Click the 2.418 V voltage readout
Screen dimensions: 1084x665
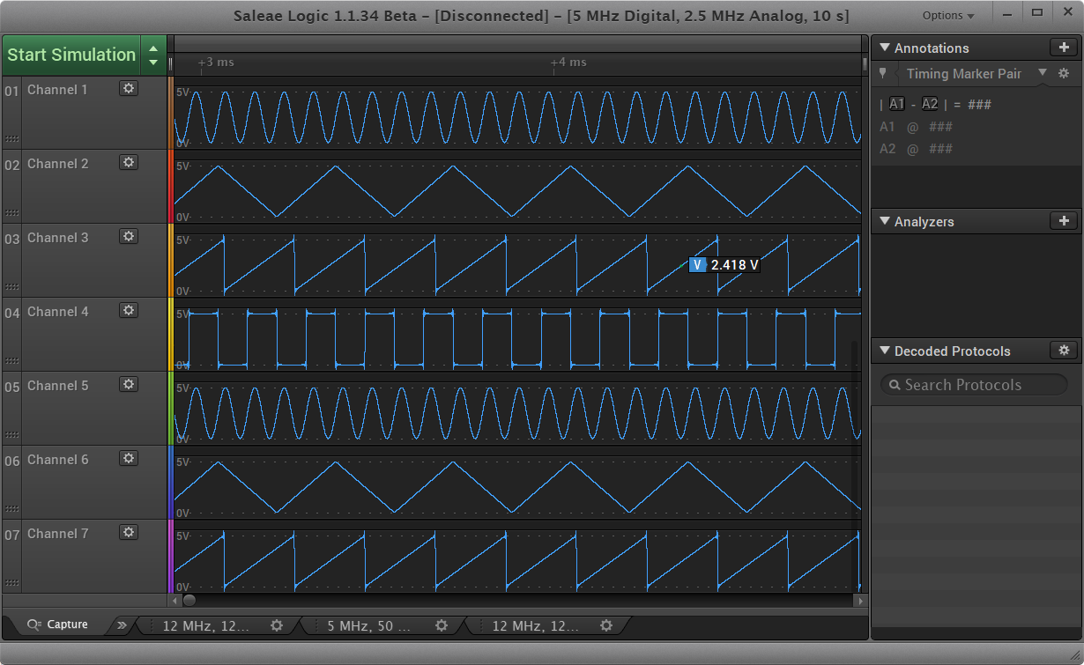(724, 264)
